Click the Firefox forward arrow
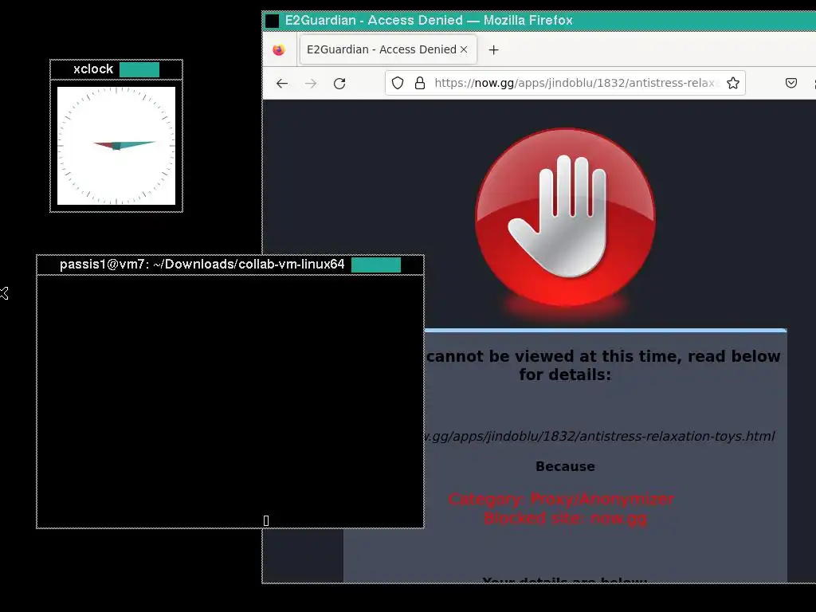 click(x=311, y=83)
